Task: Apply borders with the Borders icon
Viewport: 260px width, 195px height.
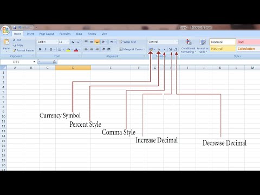Action: 59,49
